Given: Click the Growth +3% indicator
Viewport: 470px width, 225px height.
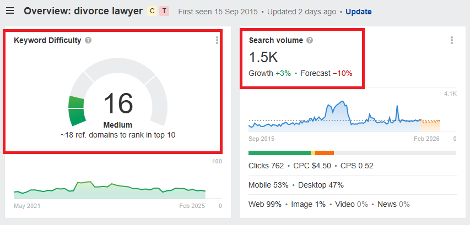Looking at the screenshot, I should coord(269,73).
